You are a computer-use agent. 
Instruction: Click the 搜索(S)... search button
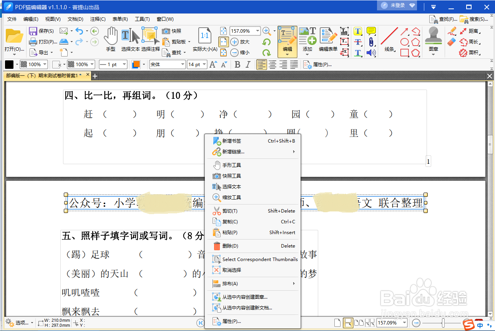(x=474, y=19)
